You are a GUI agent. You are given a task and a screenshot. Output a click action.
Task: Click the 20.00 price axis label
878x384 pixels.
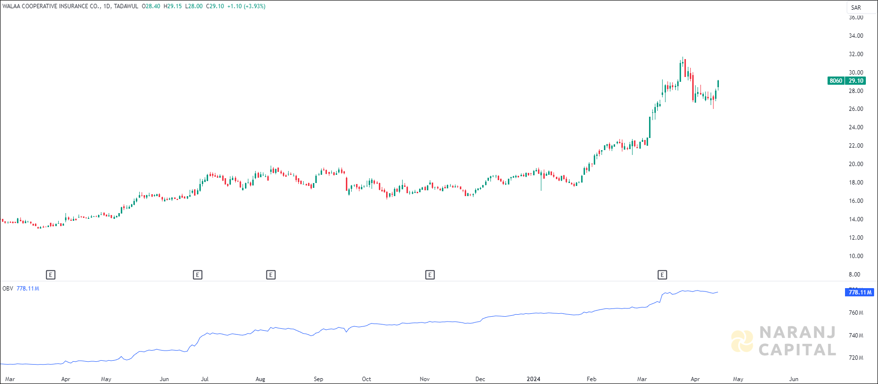point(856,164)
